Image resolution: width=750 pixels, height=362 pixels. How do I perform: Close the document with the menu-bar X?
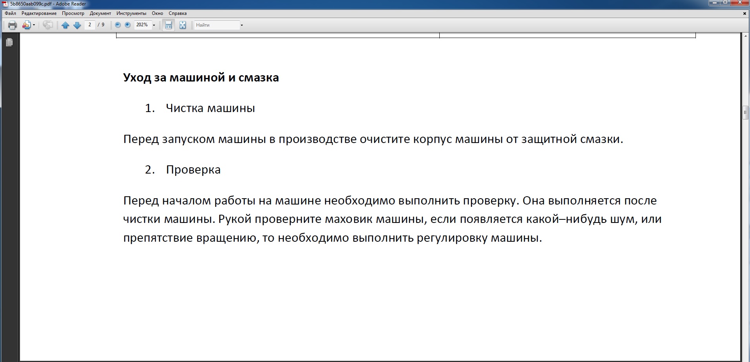click(x=745, y=13)
